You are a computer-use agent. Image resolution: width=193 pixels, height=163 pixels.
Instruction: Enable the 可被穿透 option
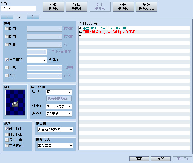coord(7,145)
